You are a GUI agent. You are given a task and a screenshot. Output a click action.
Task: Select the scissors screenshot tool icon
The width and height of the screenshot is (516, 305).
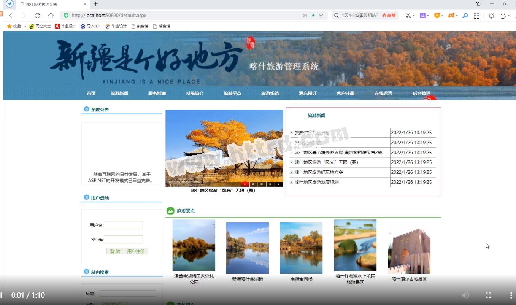408,16
